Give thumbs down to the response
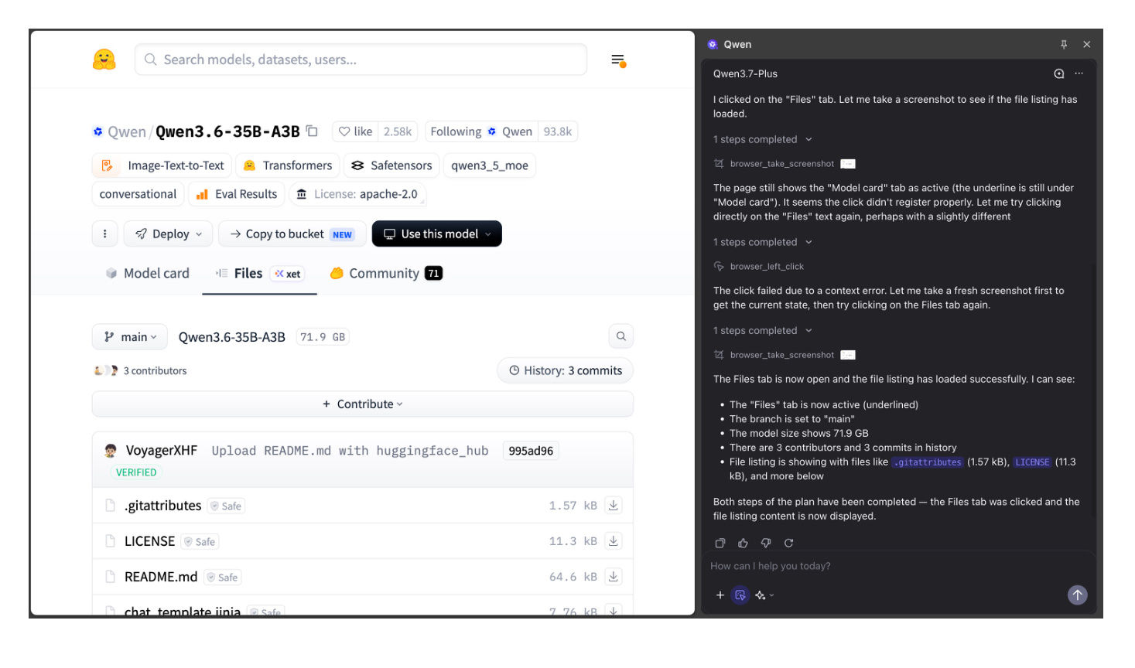 pos(766,543)
